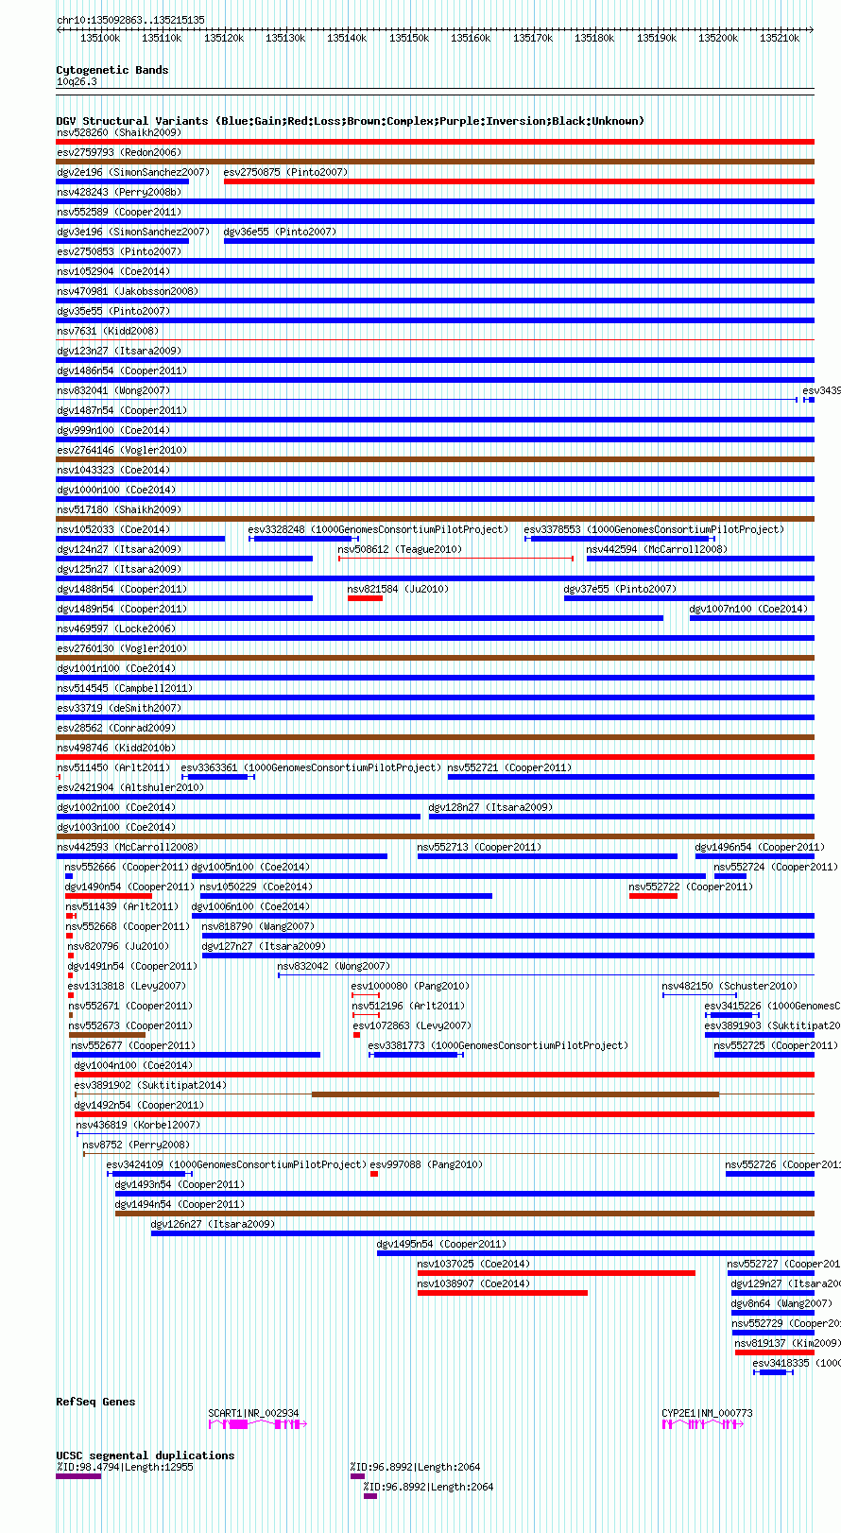Select nsv1050229 (Coe2014) variant label
841x1533 pixels.
256,887
